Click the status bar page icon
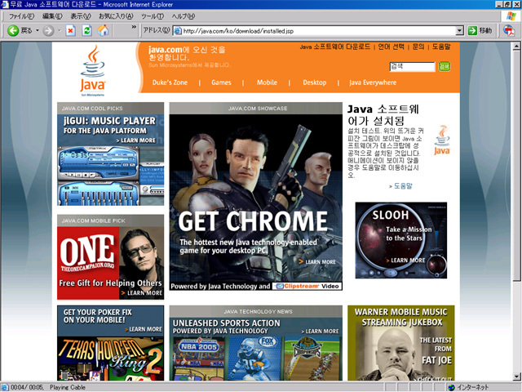The height and width of the screenshot is (392, 522). tap(5, 387)
